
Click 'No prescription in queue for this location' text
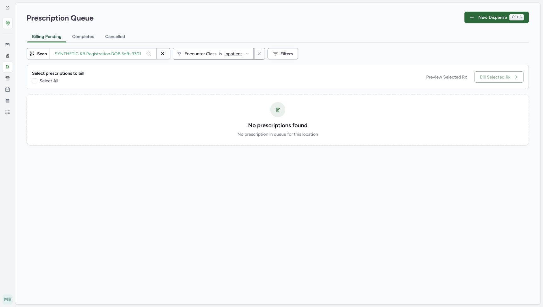point(278,134)
